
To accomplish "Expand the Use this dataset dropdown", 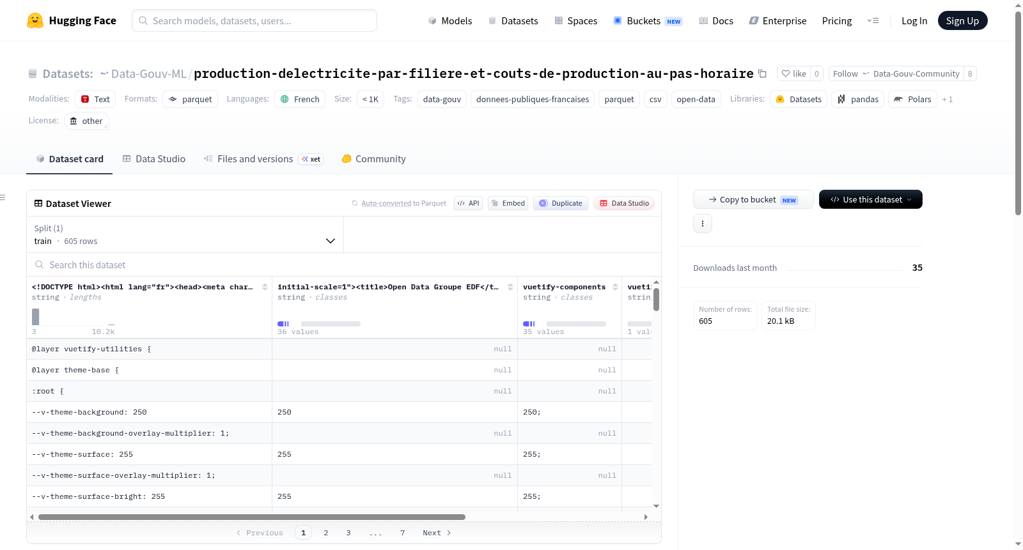I will click(x=870, y=199).
